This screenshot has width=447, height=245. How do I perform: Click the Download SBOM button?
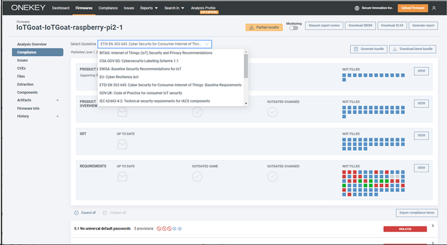(361, 26)
